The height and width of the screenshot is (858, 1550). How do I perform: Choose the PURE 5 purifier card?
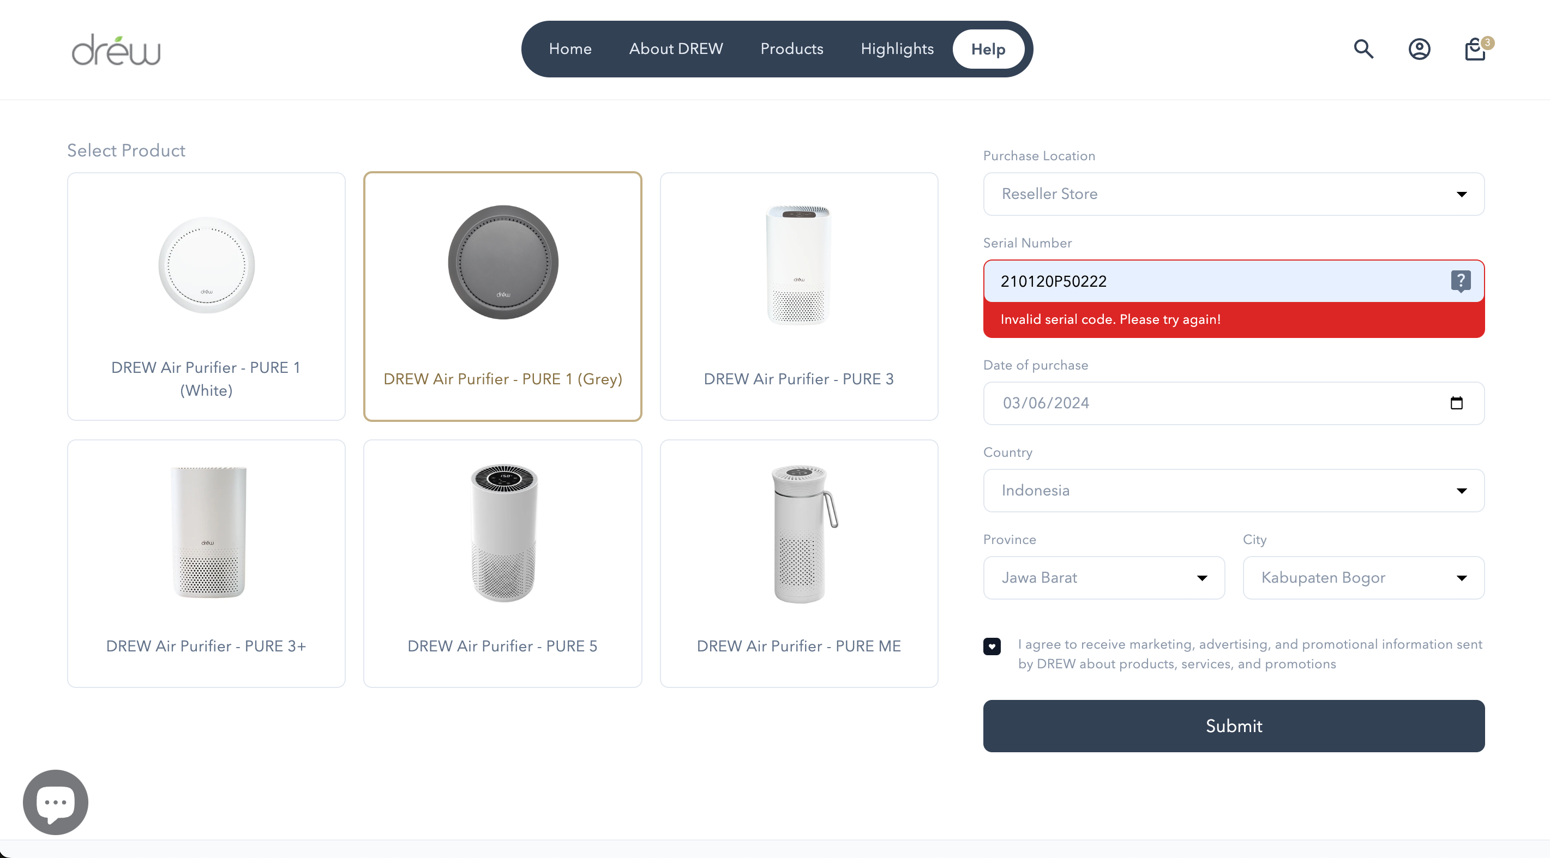(x=502, y=563)
